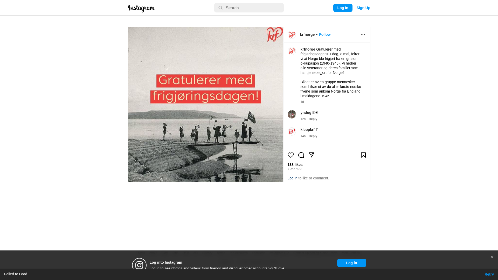
Task: Click 'Log in' to like or comment
Action: (292, 178)
